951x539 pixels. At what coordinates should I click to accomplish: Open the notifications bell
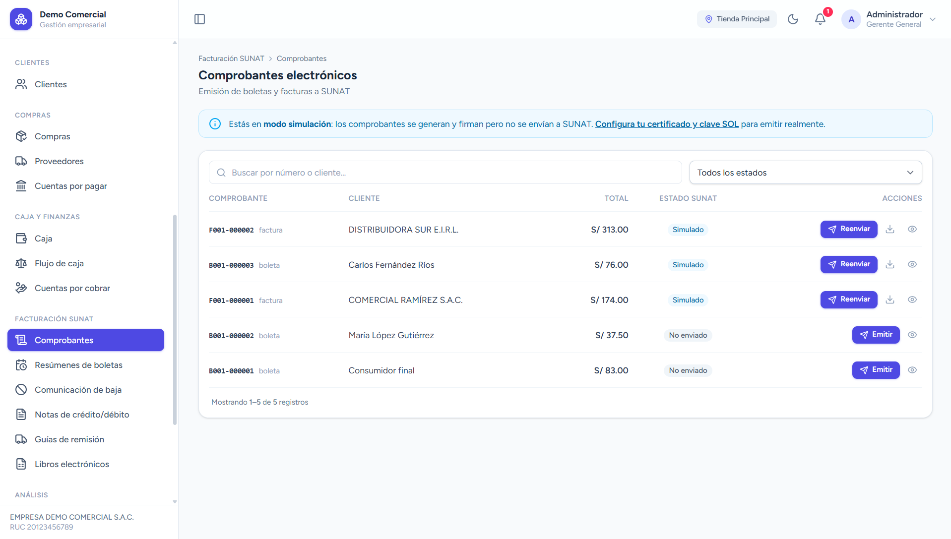820,19
